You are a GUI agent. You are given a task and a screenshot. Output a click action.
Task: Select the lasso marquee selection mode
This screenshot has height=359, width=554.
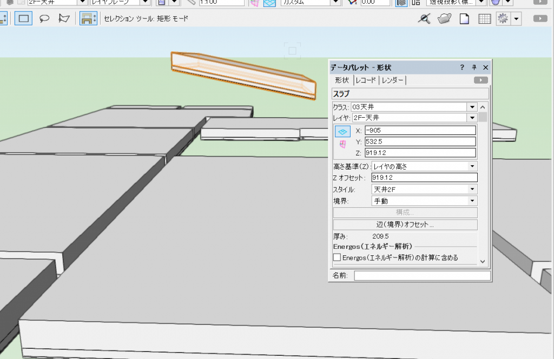tap(44, 18)
